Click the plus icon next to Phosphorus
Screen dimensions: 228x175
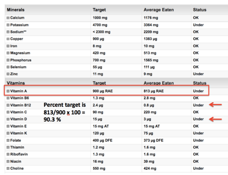pos(8,60)
